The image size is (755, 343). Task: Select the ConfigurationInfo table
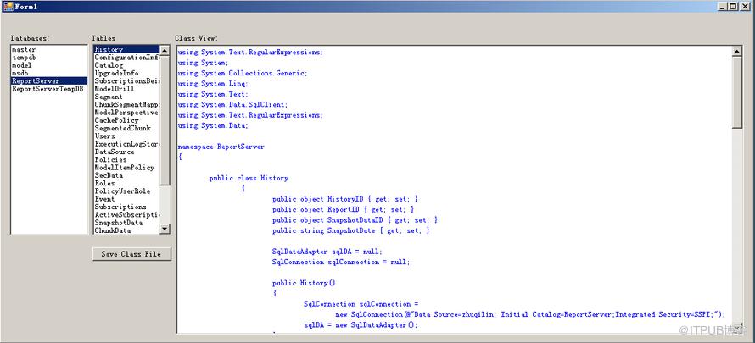(126, 58)
